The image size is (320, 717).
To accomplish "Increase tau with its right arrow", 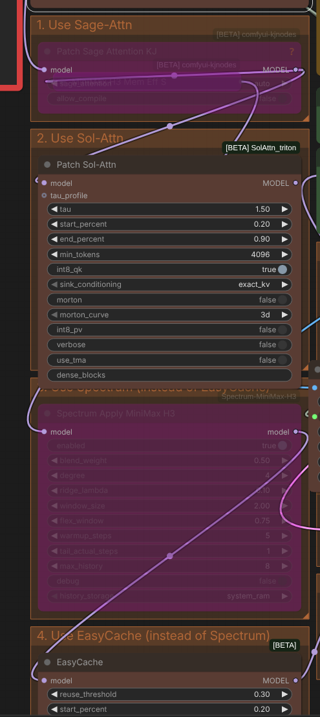I will 285,209.
